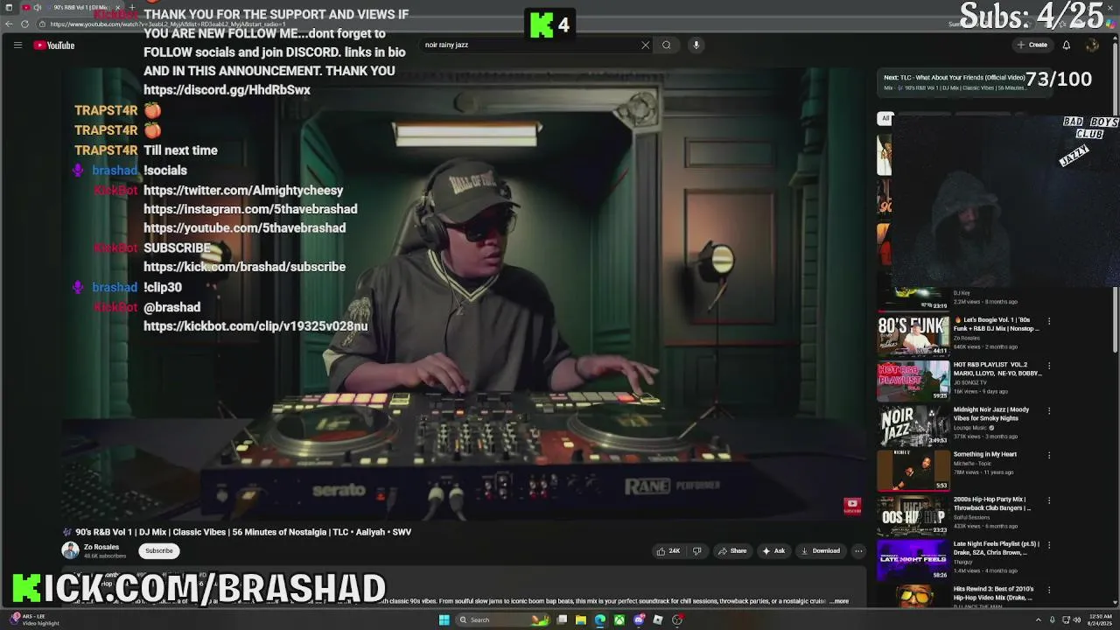Click the search magnifier button

667,45
